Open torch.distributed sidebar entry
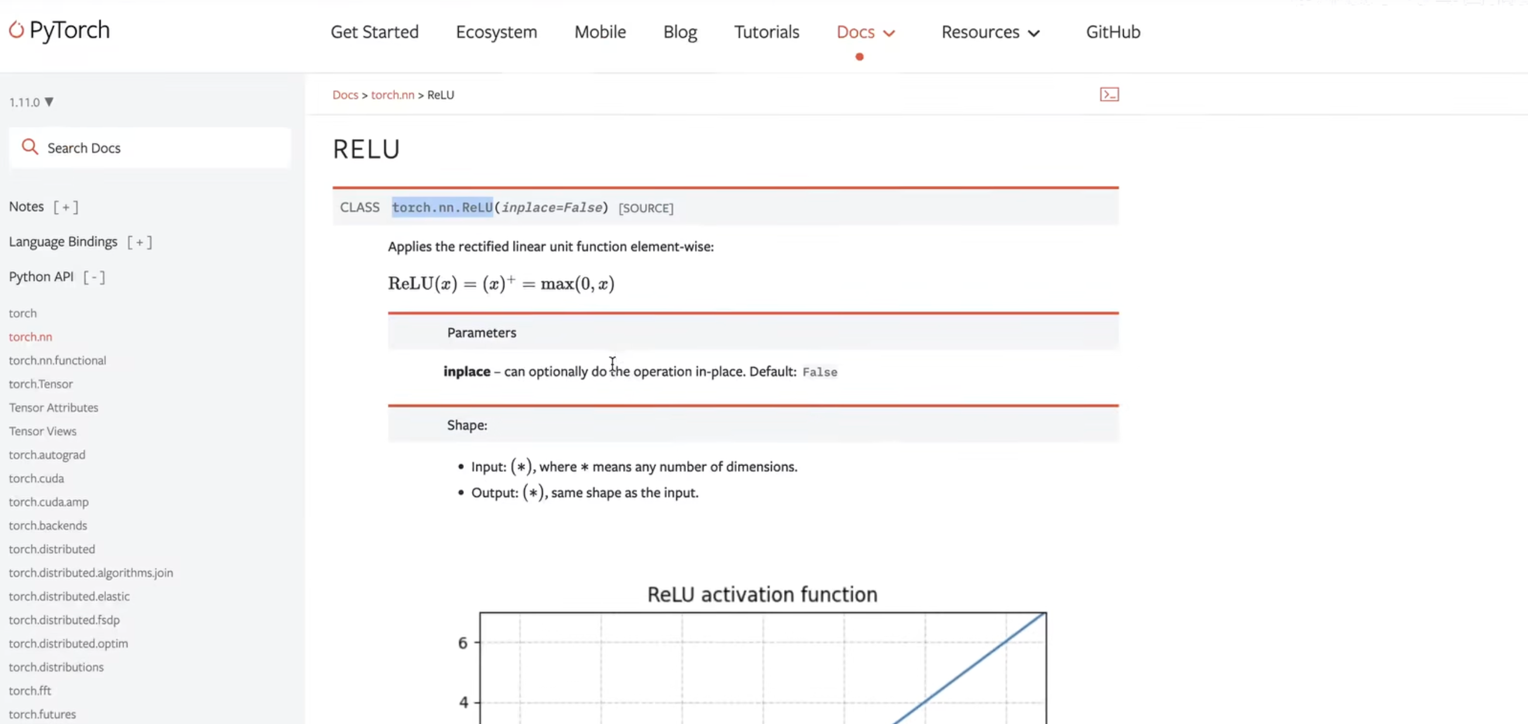Screen dimensions: 1528x724 click(x=51, y=549)
